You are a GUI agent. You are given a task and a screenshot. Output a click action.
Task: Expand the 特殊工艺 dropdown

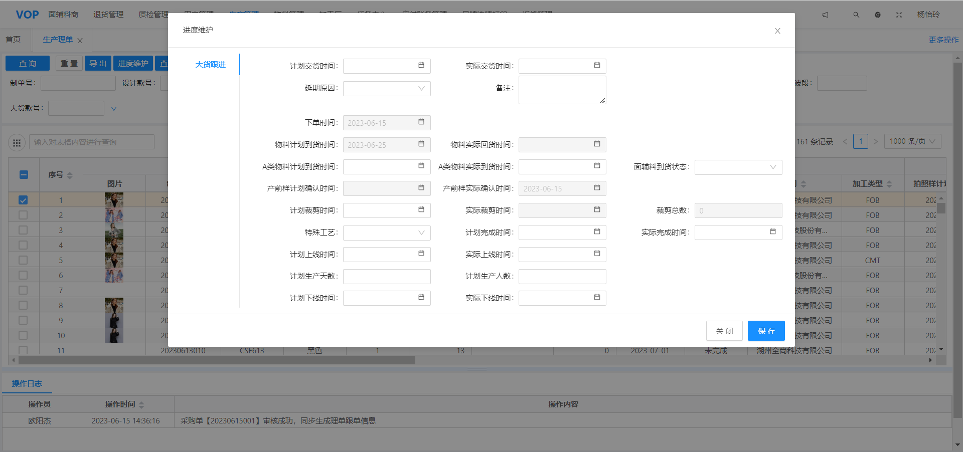pyautogui.click(x=387, y=233)
